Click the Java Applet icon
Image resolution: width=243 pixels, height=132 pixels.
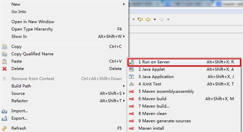(131, 69)
